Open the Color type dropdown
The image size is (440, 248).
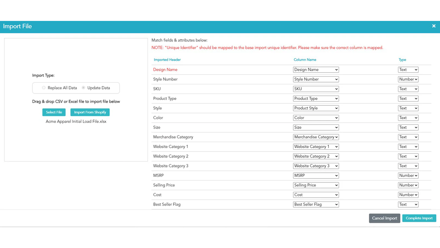pos(408,118)
